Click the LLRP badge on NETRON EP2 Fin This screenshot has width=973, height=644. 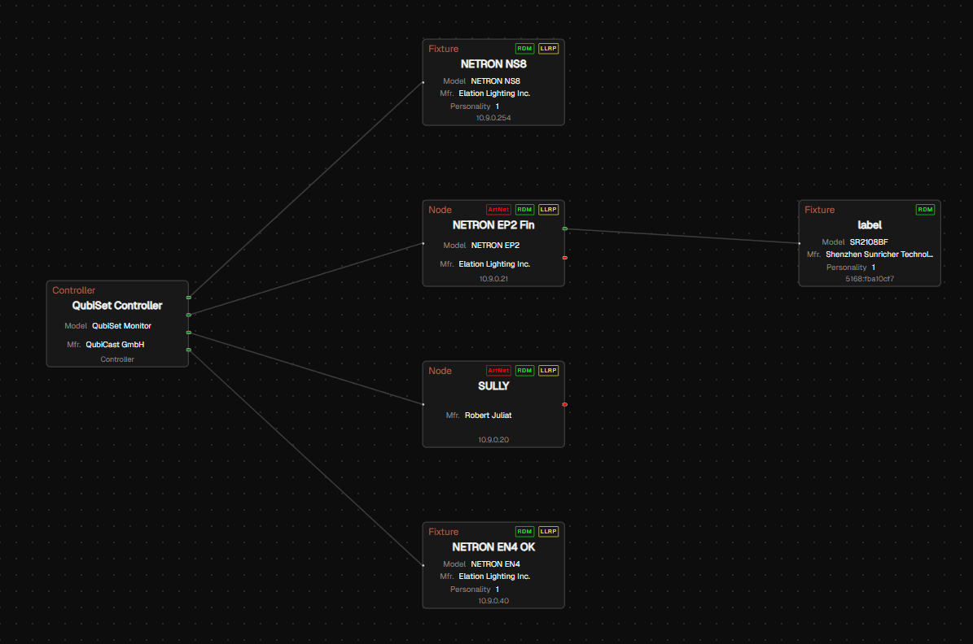point(548,209)
